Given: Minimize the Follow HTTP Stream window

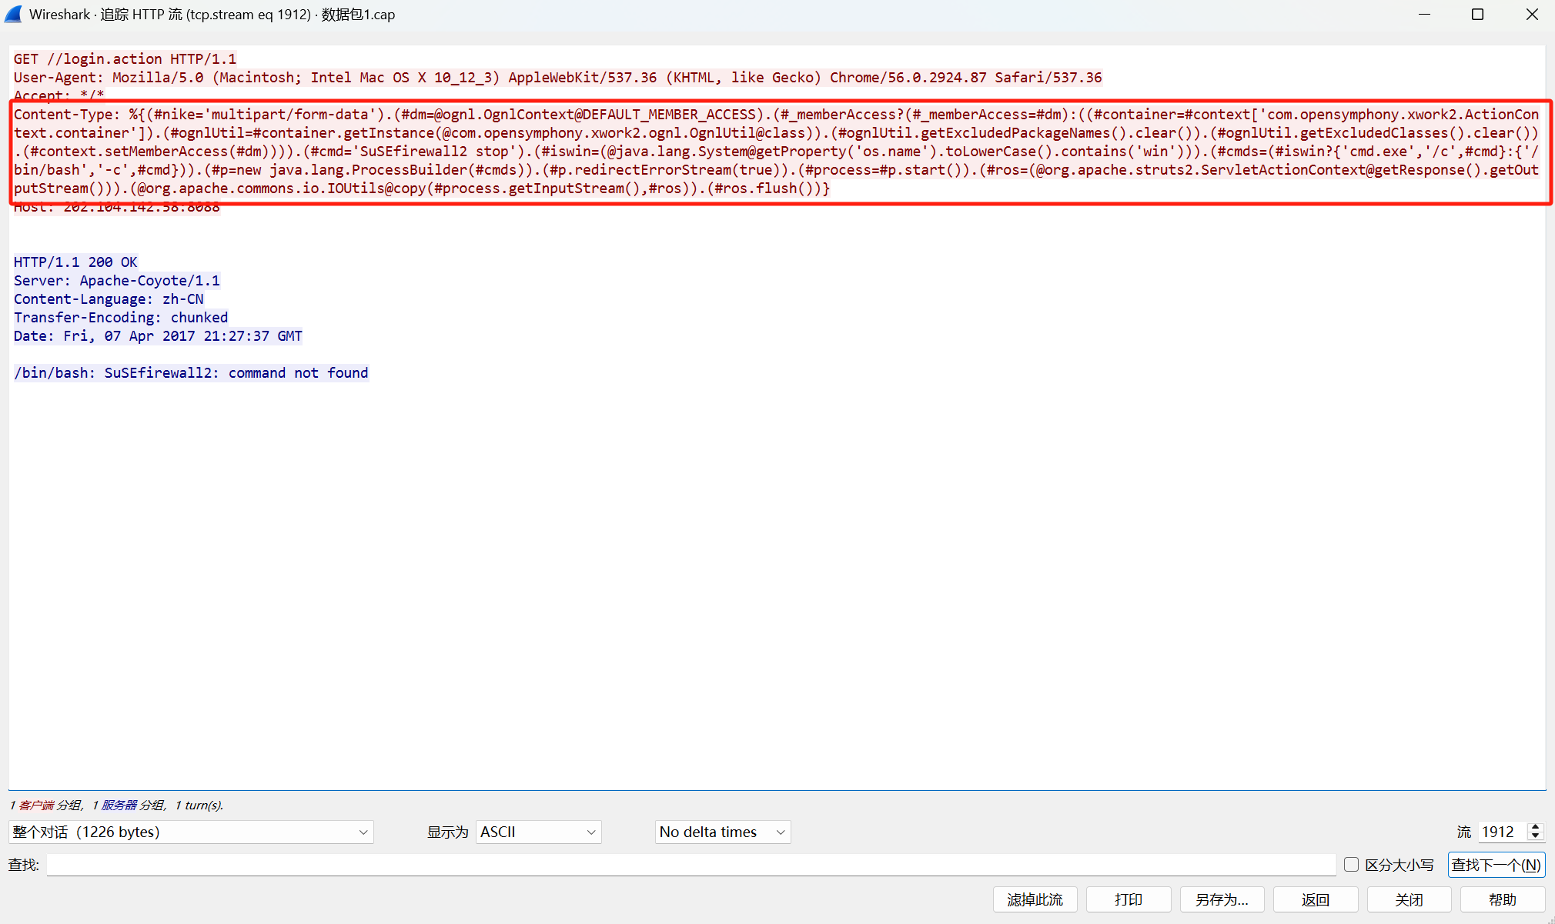Looking at the screenshot, I should coord(1424,15).
